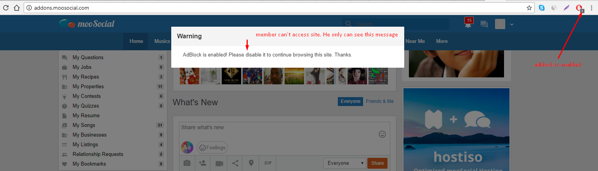Open the emoji smiley in share box
The height and width of the screenshot is (171, 598).
382,134
